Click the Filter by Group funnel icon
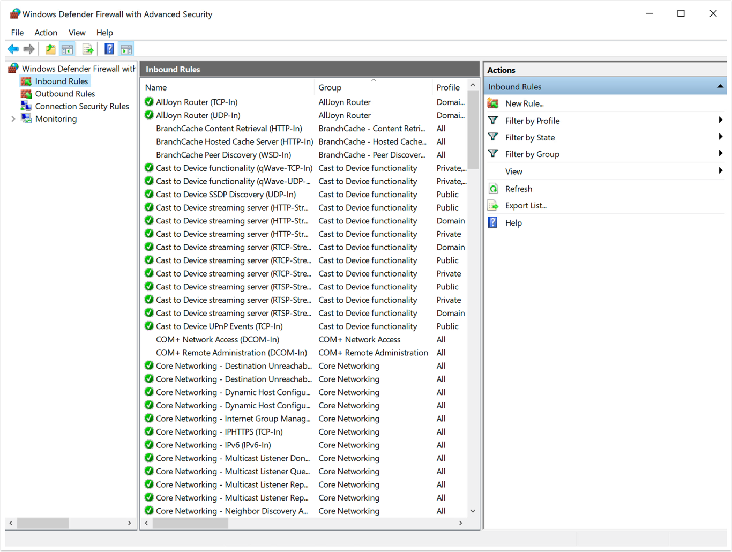The image size is (732, 552). pos(492,154)
